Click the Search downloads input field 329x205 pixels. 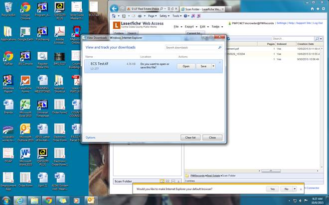[x=190, y=48]
